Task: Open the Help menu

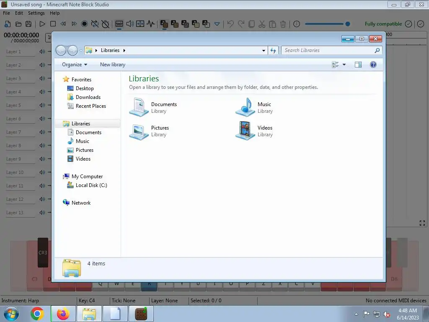Action: point(55,13)
